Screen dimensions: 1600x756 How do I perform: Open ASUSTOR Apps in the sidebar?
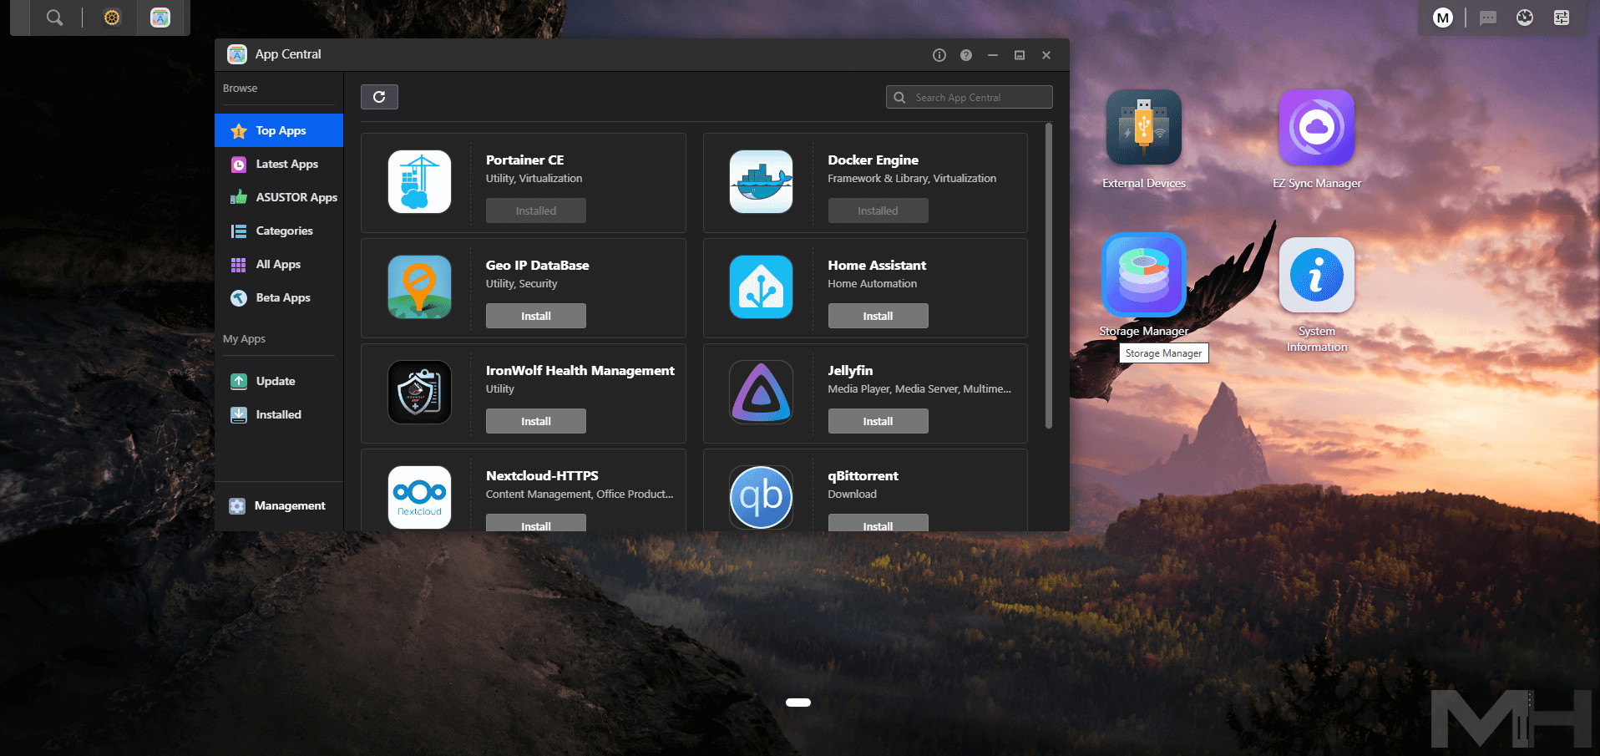[279, 197]
